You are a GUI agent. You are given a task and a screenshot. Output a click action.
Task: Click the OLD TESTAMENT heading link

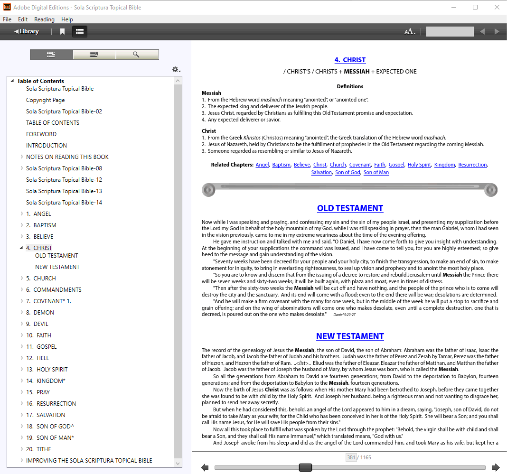[x=350, y=208]
